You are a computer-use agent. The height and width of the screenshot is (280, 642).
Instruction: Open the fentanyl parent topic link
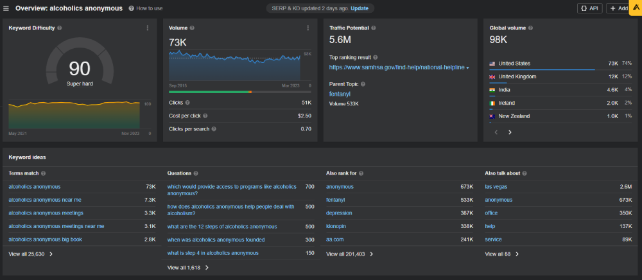tap(340, 94)
